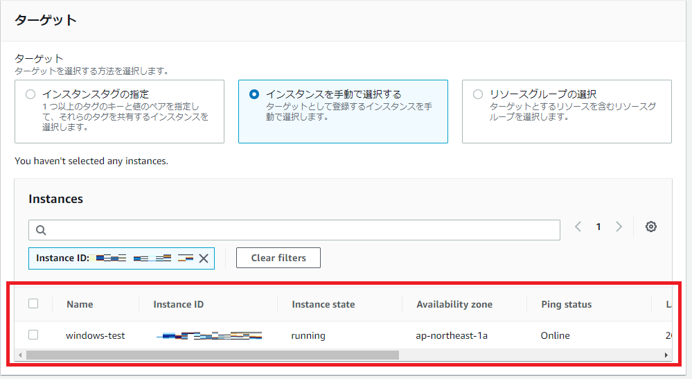The height and width of the screenshot is (379, 692).
Task: Click the blurred instance ID cell
Action: 209,336
